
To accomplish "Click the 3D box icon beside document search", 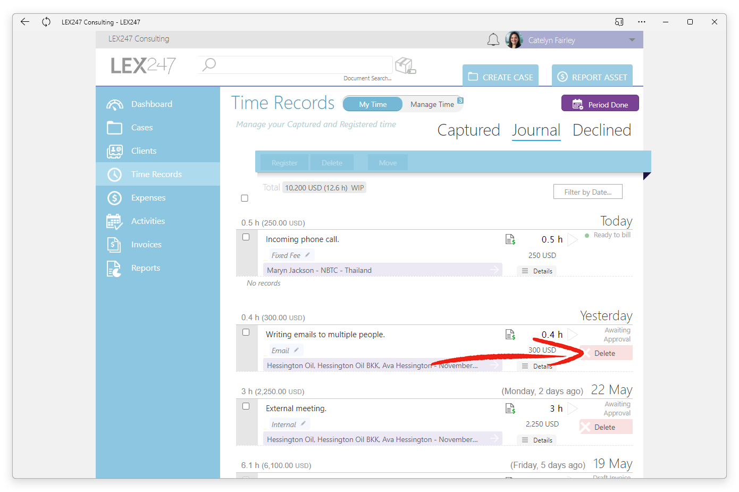I will pyautogui.click(x=406, y=66).
